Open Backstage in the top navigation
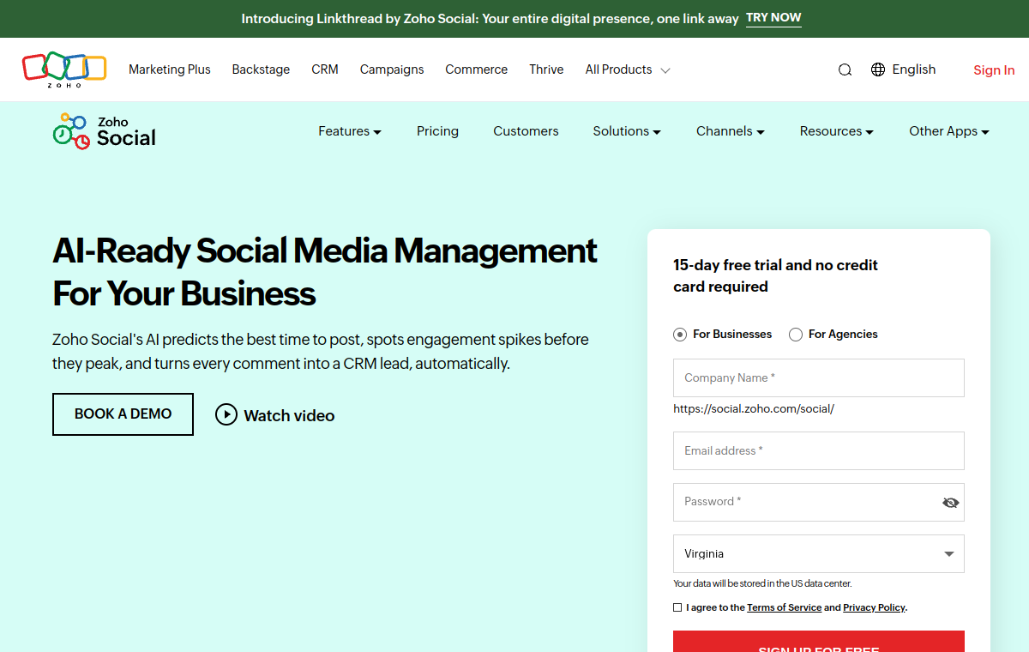1029x652 pixels. 261,69
